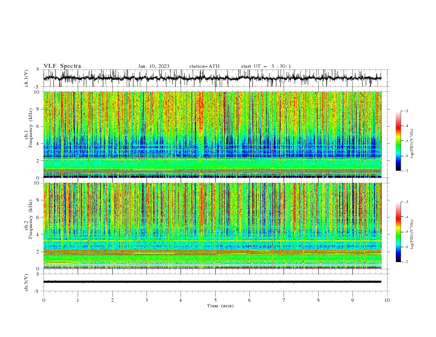
Task: Click the ch.1 spectrogram panel
Action: tap(212, 134)
